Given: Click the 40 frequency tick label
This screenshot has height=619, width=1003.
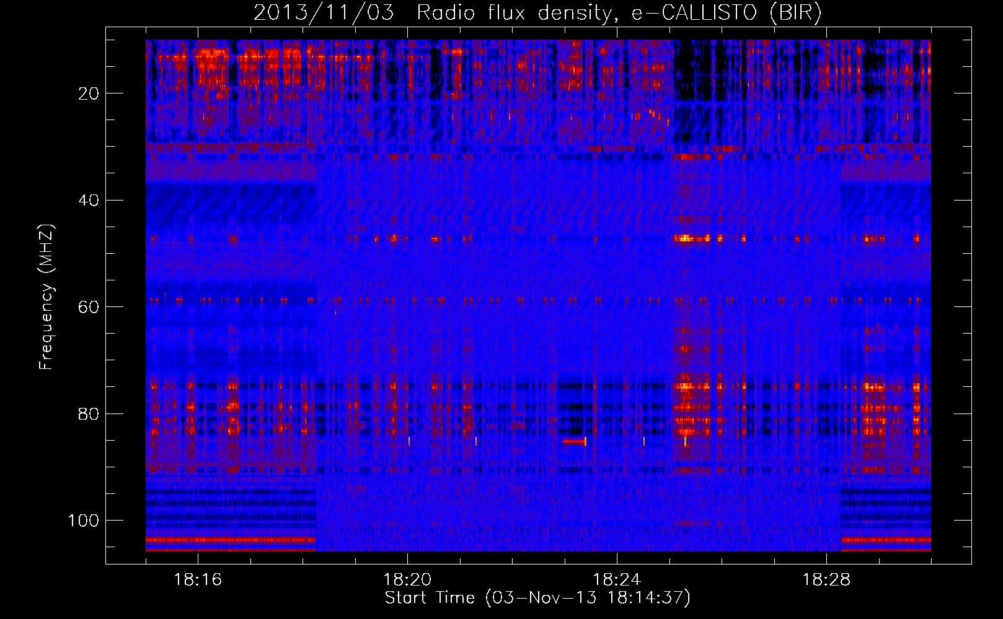Looking at the screenshot, I should 89,201.
